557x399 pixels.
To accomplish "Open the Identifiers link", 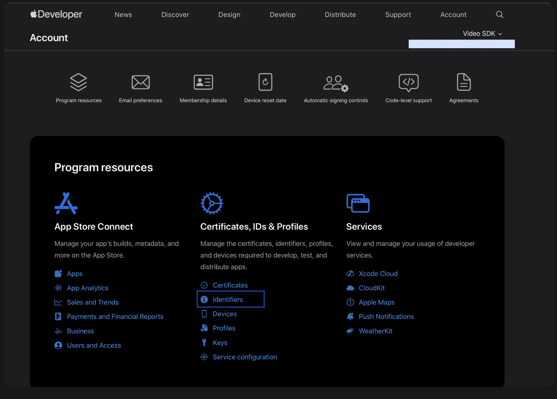I will point(228,300).
